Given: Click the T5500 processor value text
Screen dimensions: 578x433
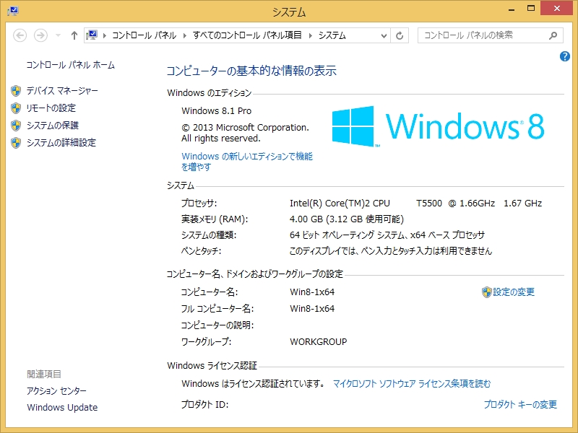Looking at the screenshot, I should point(429,204).
